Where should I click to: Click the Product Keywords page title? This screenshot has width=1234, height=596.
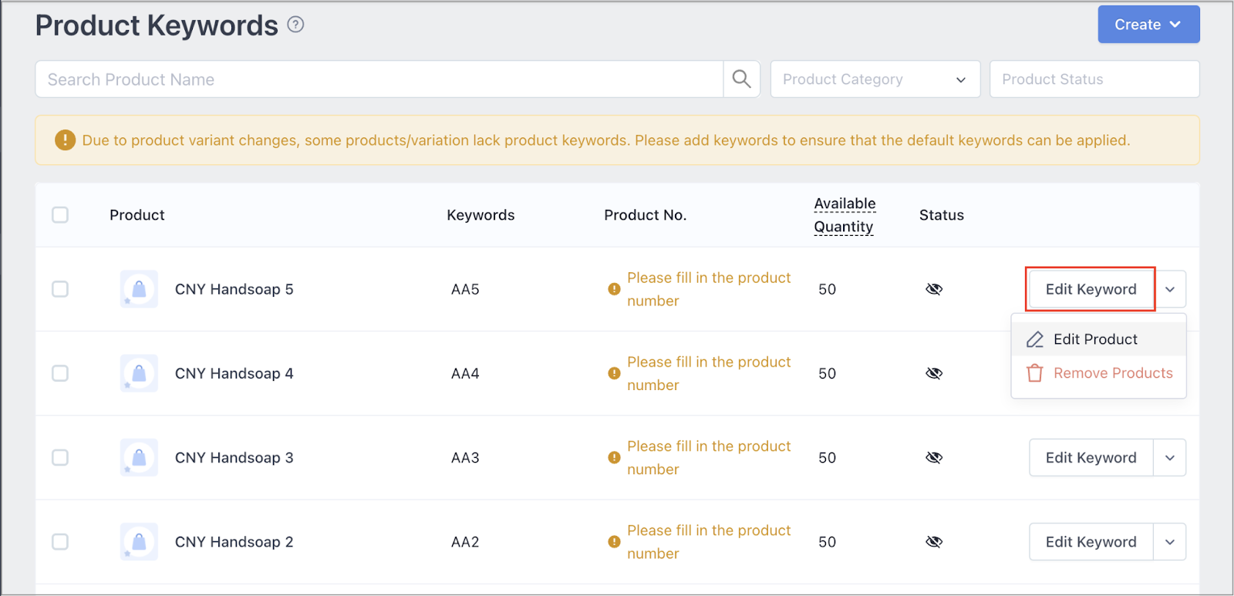tap(157, 25)
